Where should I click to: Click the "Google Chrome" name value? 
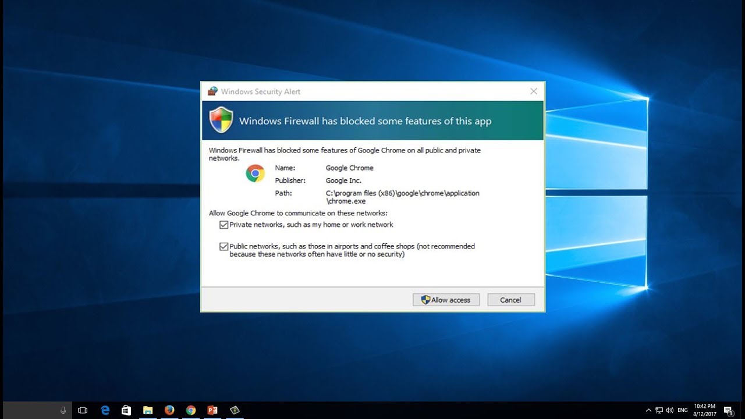(349, 168)
